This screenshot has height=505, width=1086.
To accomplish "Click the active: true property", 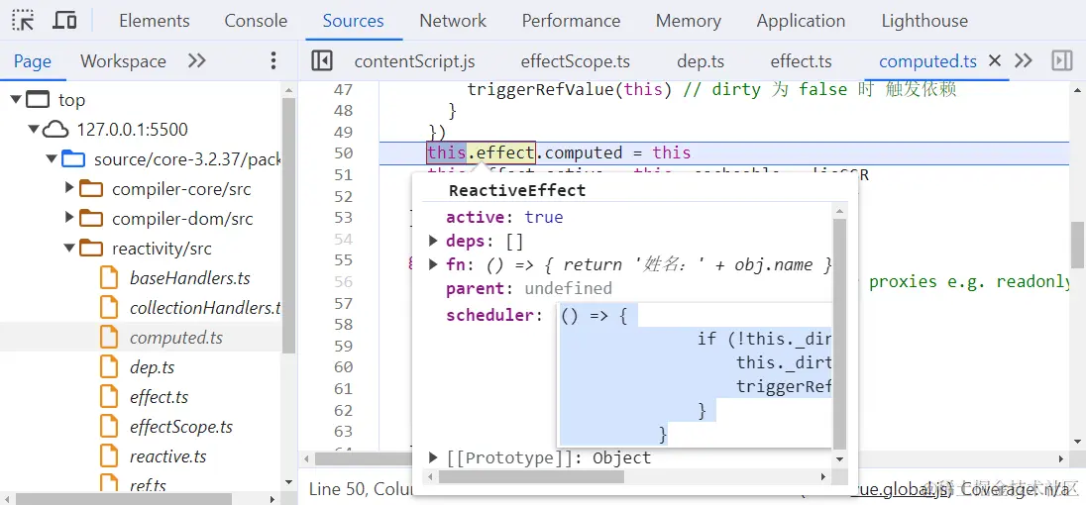I will pos(504,217).
